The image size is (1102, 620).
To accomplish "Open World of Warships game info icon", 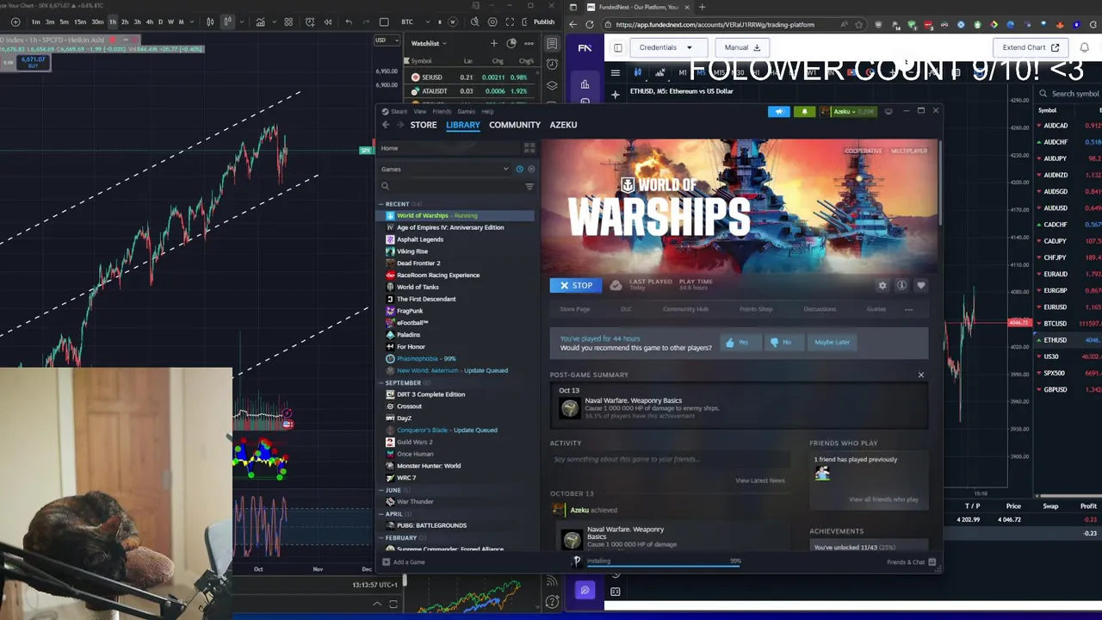I will 901,285.
